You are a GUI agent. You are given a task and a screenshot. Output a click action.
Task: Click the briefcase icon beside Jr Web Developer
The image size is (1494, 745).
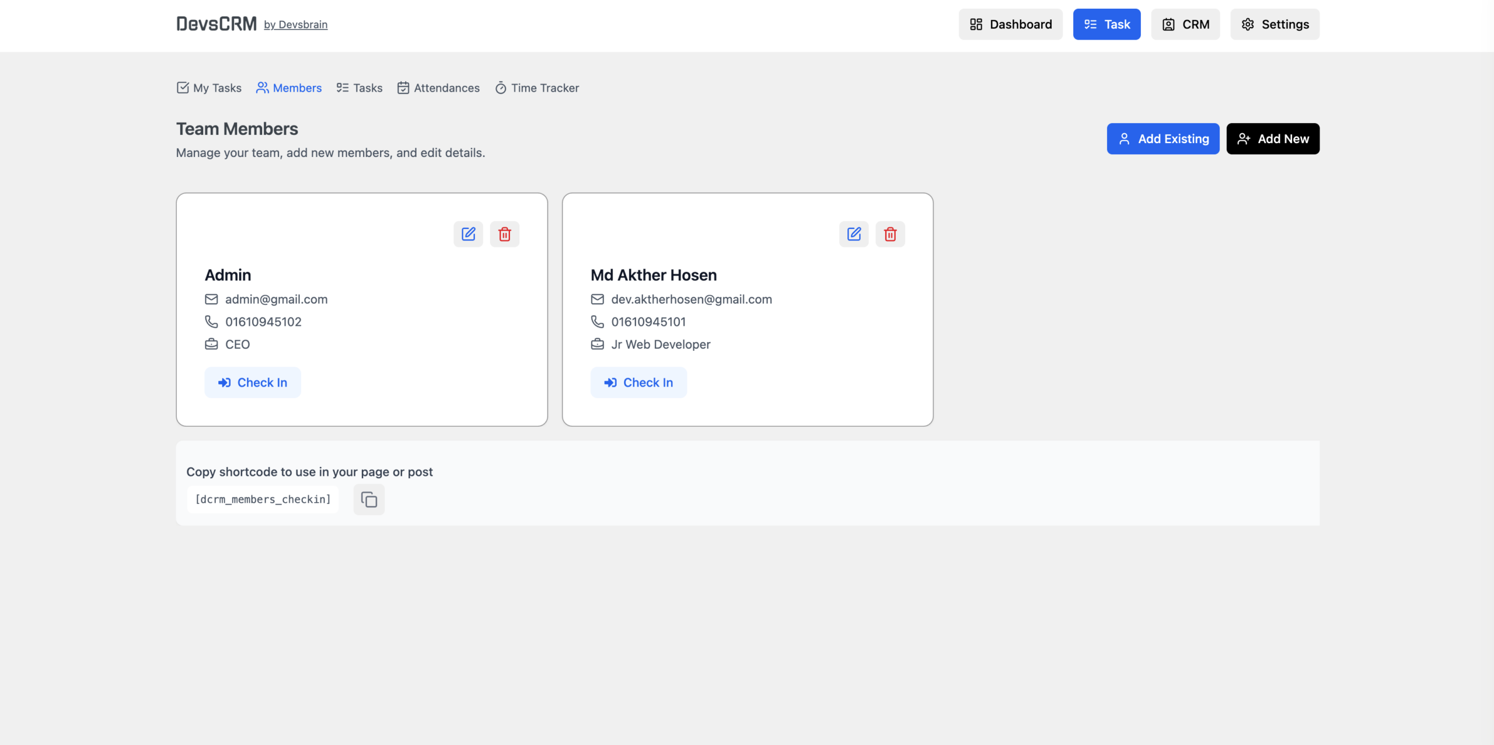click(597, 344)
